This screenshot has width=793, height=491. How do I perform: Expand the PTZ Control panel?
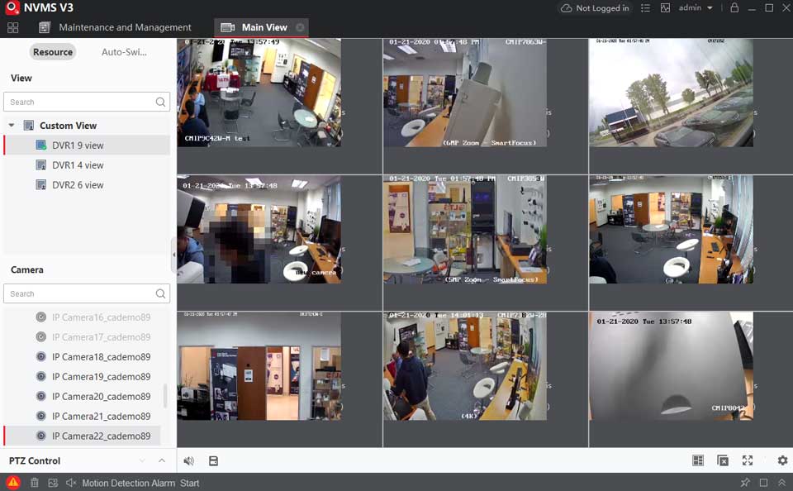(162, 460)
